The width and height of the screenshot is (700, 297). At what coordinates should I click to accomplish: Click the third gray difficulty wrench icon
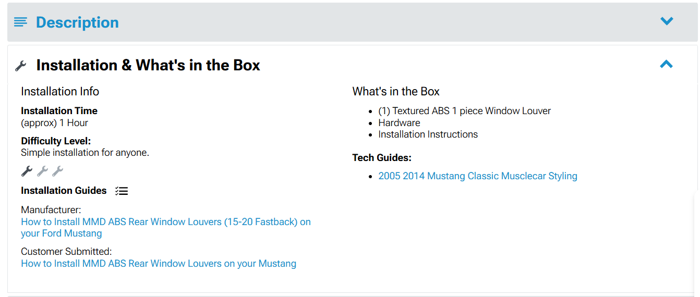57,171
